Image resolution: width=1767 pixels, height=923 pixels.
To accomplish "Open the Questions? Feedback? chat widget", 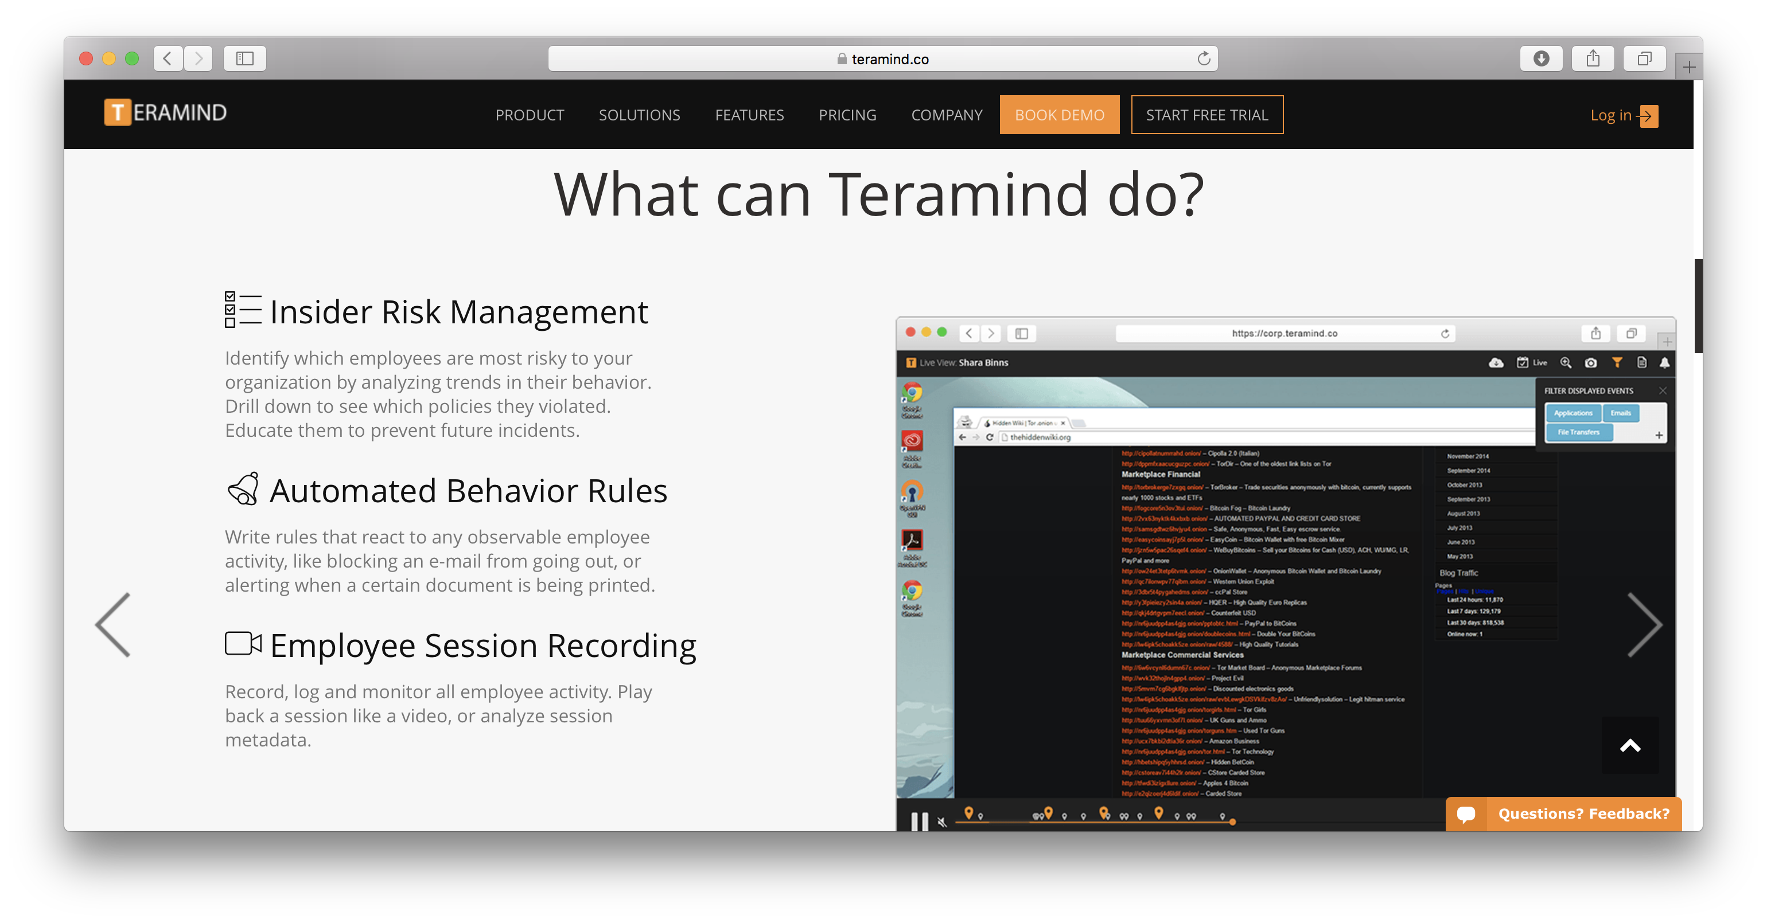I will pyautogui.click(x=1563, y=814).
